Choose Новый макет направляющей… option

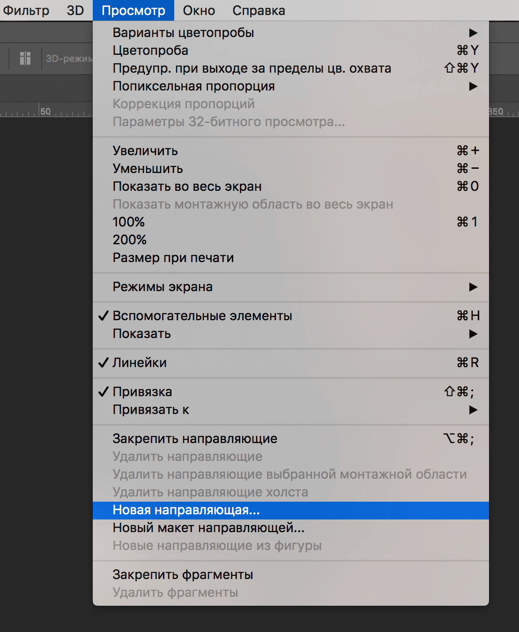pyautogui.click(x=208, y=528)
